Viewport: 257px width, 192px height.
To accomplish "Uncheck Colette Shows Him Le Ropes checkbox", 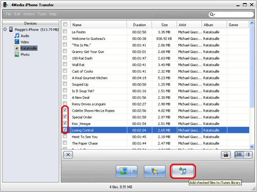I will coord(65,110).
